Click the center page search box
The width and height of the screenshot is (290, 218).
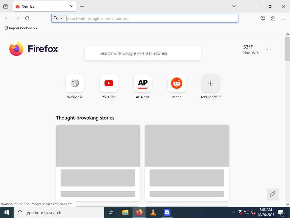(143, 53)
